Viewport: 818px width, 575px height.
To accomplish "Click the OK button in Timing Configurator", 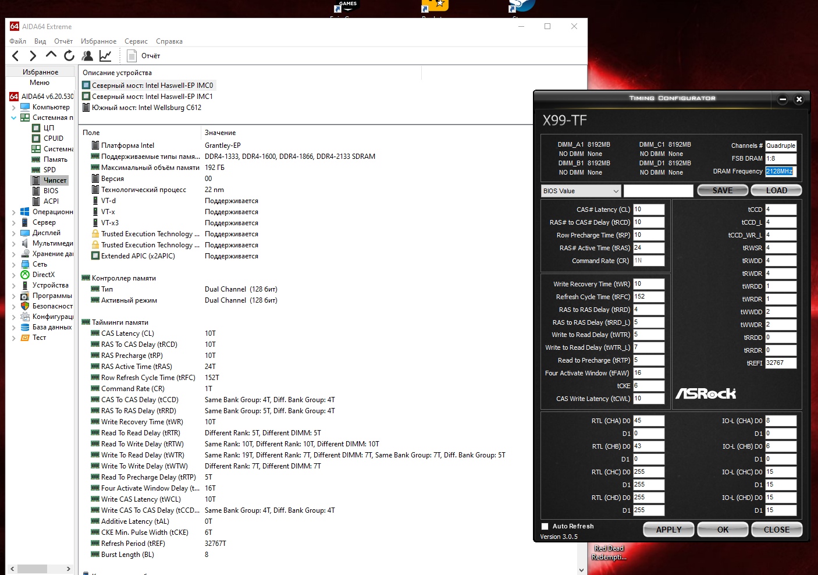I will point(723,530).
